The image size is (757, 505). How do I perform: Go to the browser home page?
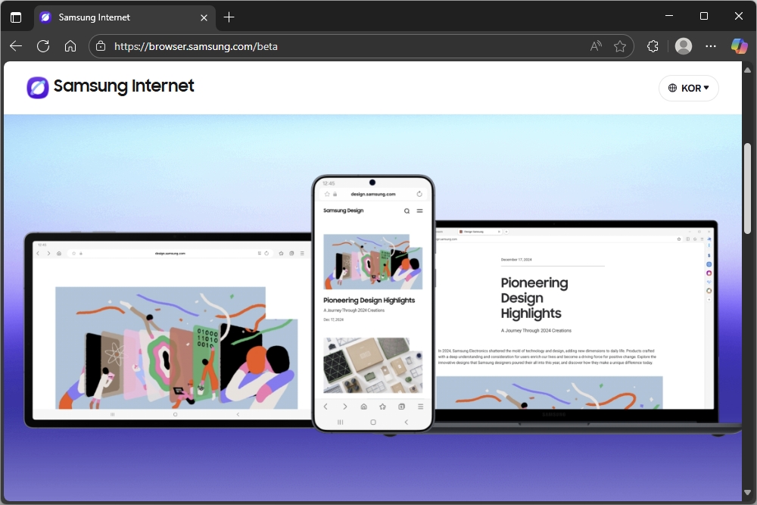pyautogui.click(x=70, y=46)
